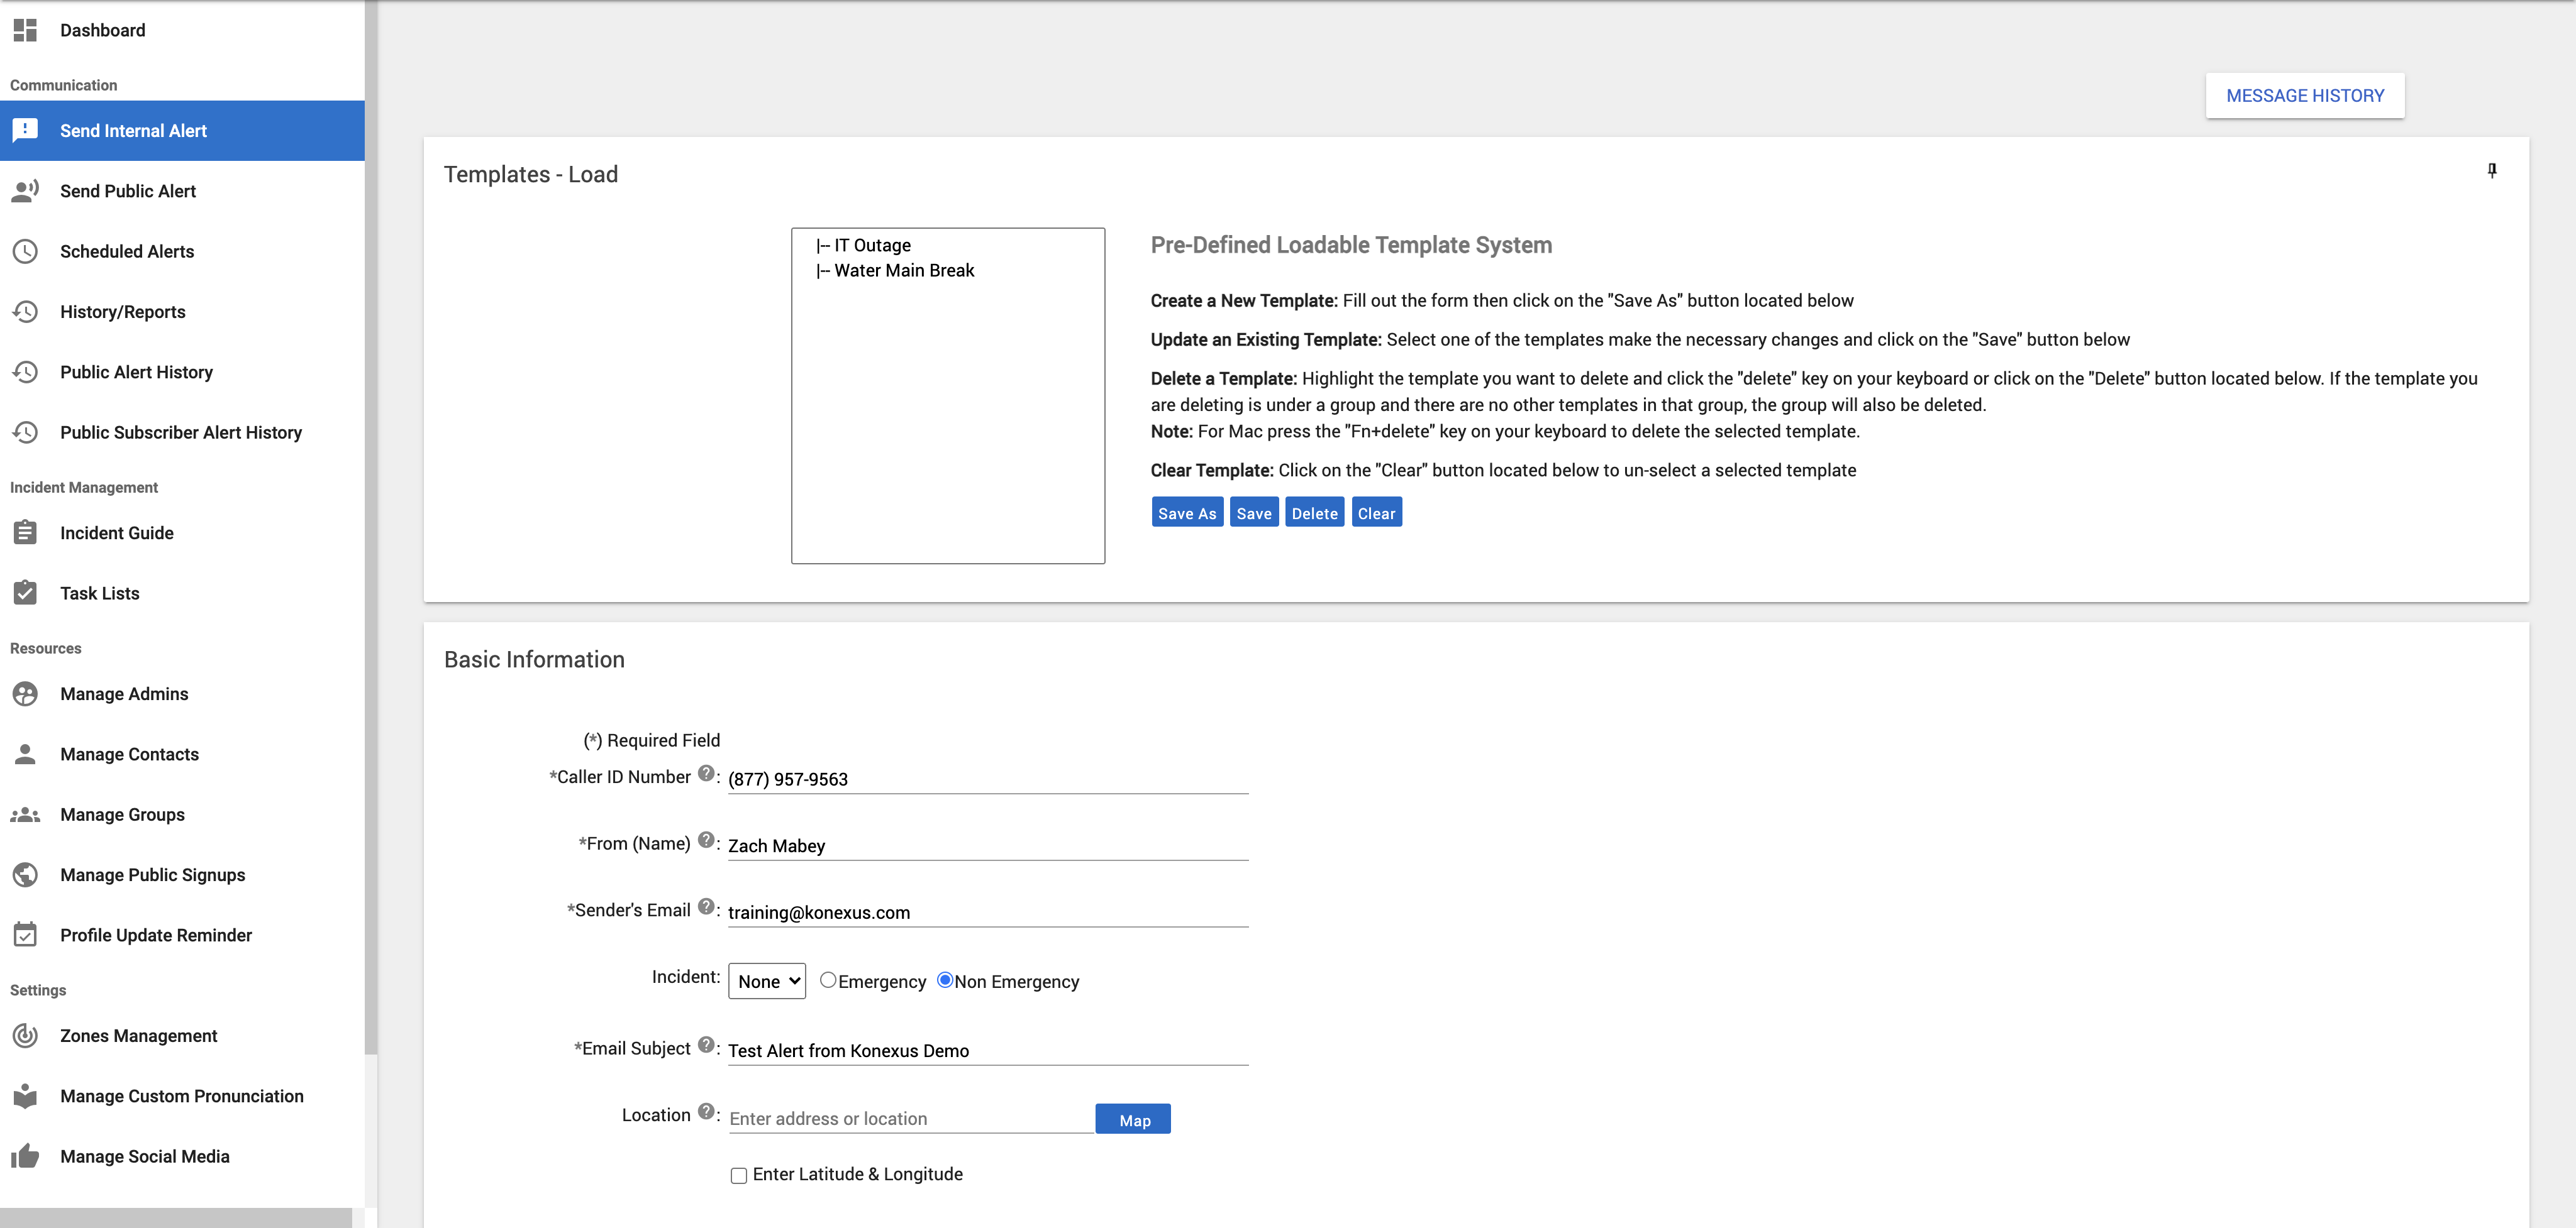The width and height of the screenshot is (2576, 1228).
Task: Navigate to Manage Groups
Action: pos(182,814)
